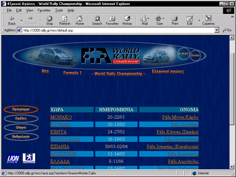
Task: Open Ράλι Κένυας (Σαφάρι) link
Action: click(x=178, y=132)
